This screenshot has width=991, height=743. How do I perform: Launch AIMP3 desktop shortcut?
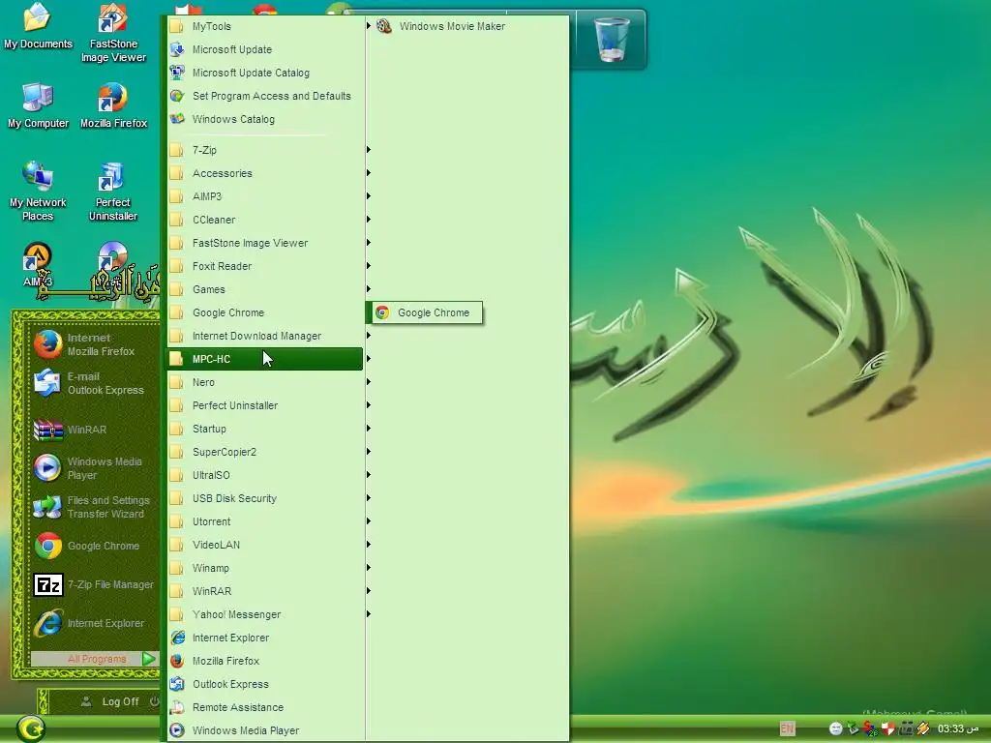click(38, 264)
